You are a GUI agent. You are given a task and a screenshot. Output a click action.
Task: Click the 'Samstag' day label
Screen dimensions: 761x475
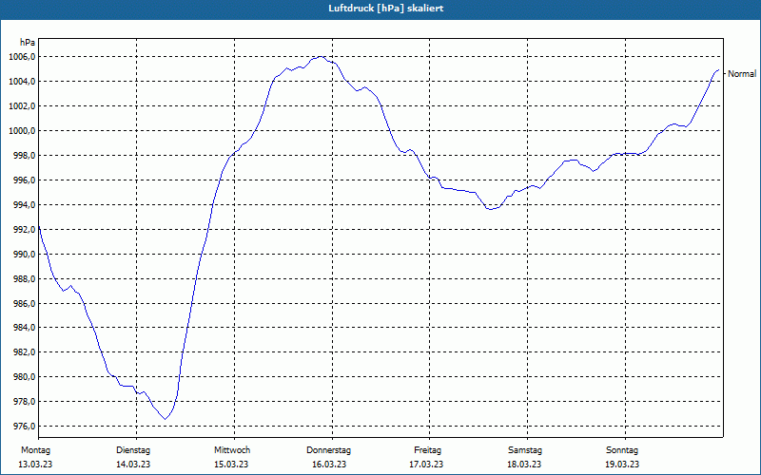click(x=525, y=450)
